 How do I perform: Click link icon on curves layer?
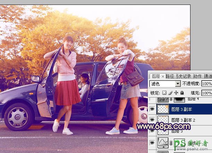[170, 143]
